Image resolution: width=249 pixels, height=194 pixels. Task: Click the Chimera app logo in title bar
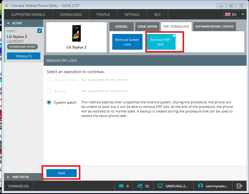coord(7,6)
